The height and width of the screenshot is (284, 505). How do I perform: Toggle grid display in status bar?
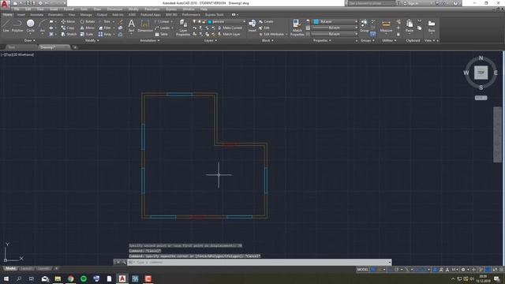coord(373,270)
